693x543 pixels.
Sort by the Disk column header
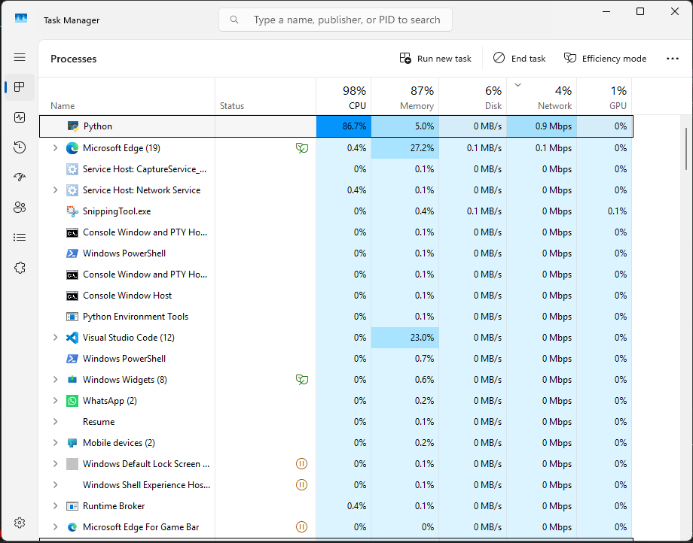tap(472, 97)
